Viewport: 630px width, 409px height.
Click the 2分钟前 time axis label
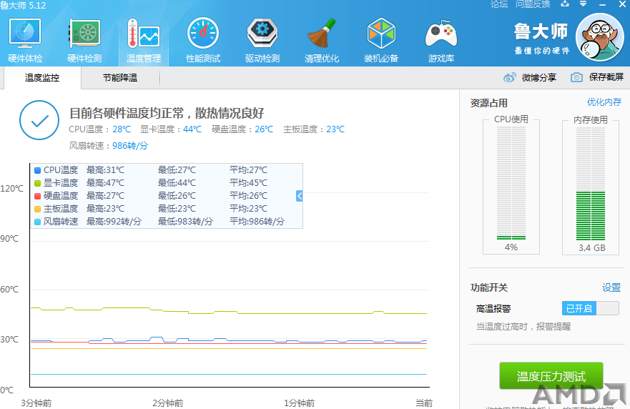[x=167, y=403]
